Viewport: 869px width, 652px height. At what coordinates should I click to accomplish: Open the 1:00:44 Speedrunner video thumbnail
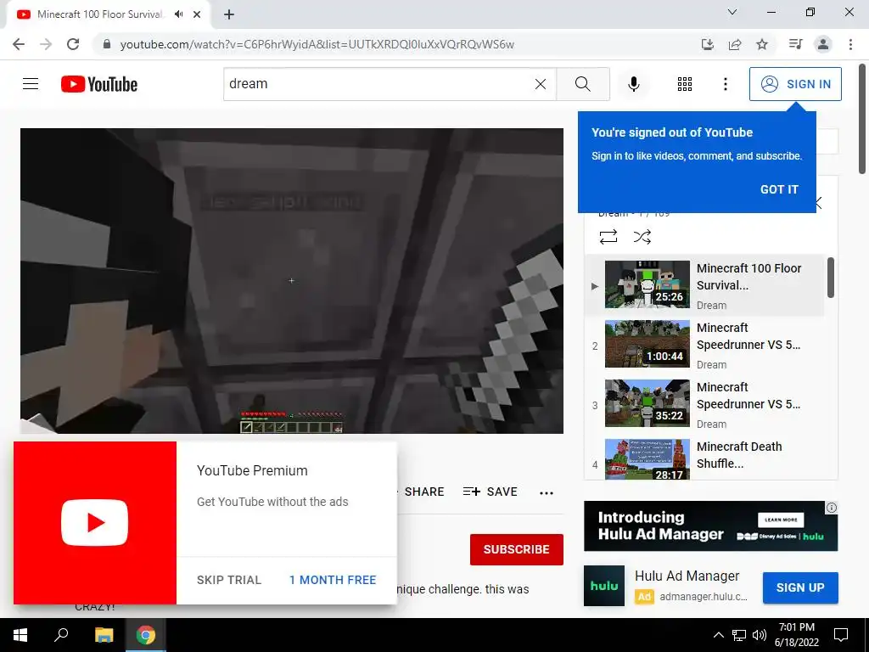pyautogui.click(x=648, y=344)
